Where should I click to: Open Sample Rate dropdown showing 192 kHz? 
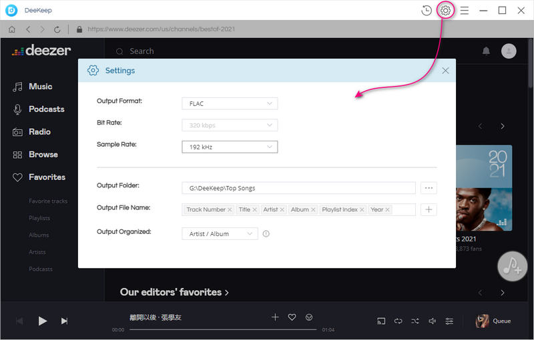(x=230, y=147)
